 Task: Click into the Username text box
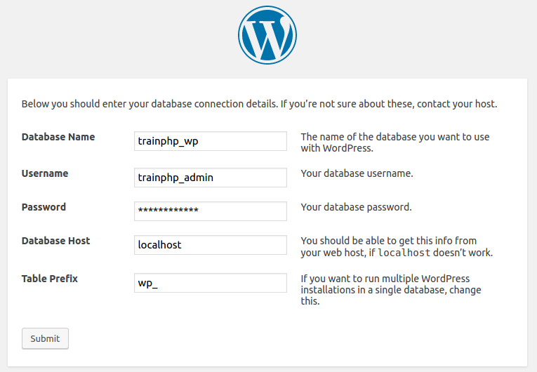pos(211,178)
